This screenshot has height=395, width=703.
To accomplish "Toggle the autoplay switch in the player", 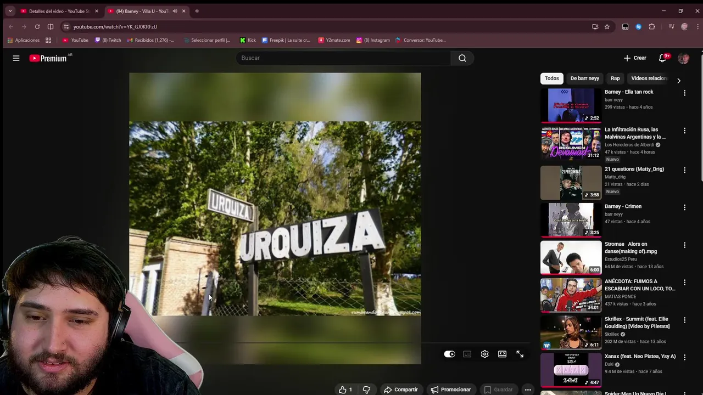I will point(449,354).
